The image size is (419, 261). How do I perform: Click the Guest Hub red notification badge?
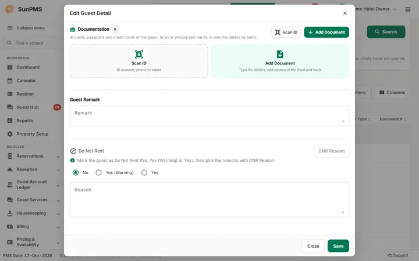click(x=57, y=107)
